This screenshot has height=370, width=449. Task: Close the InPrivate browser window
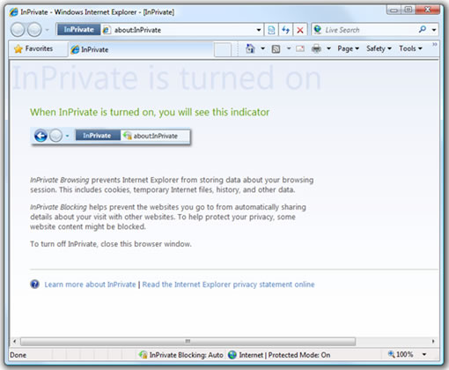tap(428, 10)
